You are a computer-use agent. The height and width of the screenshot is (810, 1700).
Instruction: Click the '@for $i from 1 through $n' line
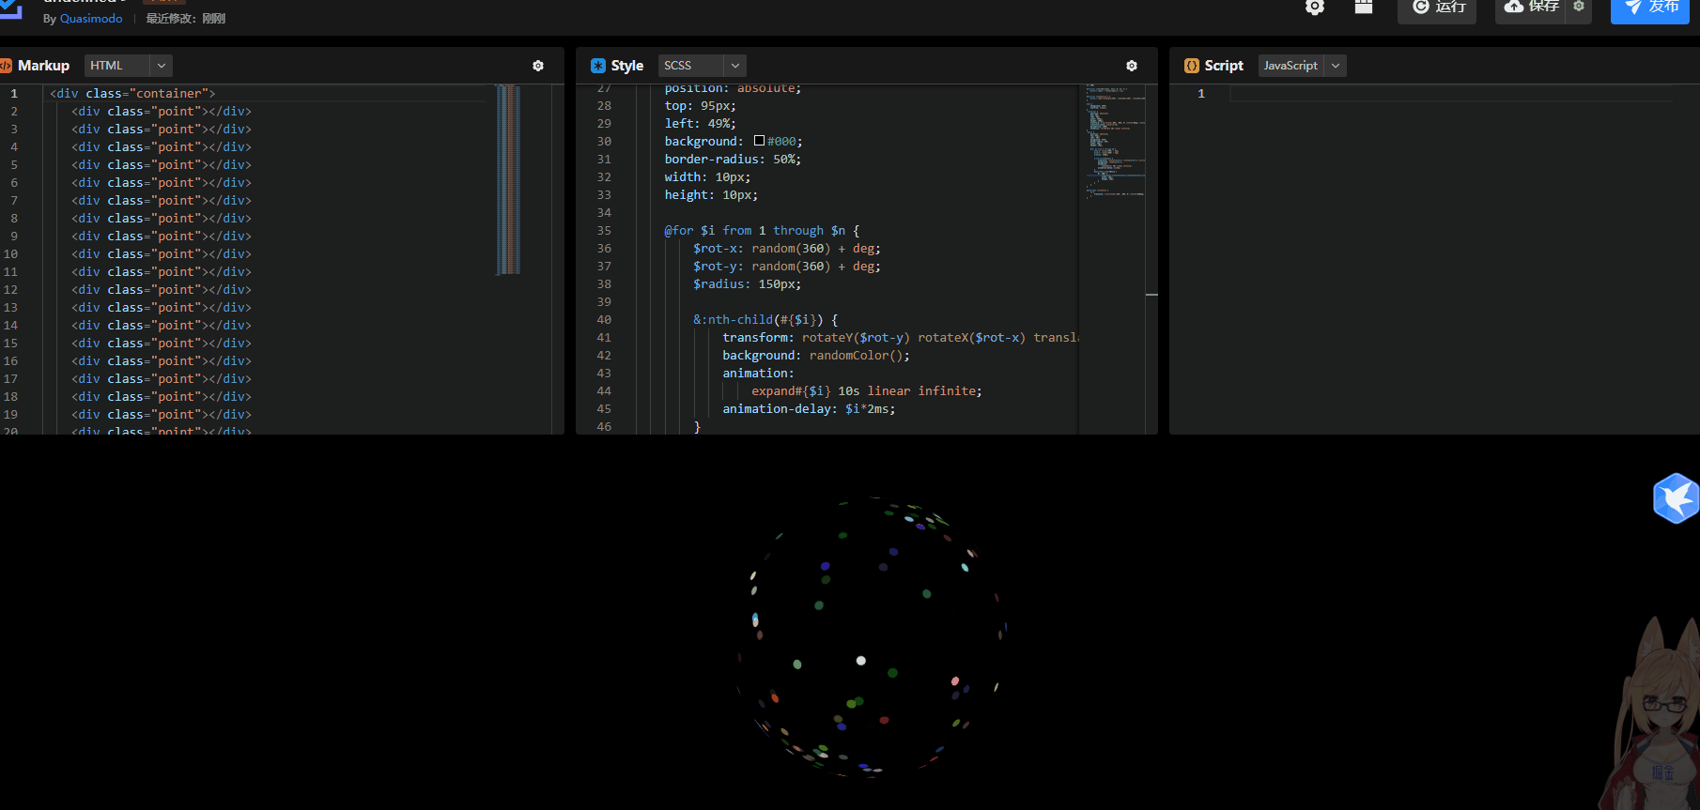(762, 231)
